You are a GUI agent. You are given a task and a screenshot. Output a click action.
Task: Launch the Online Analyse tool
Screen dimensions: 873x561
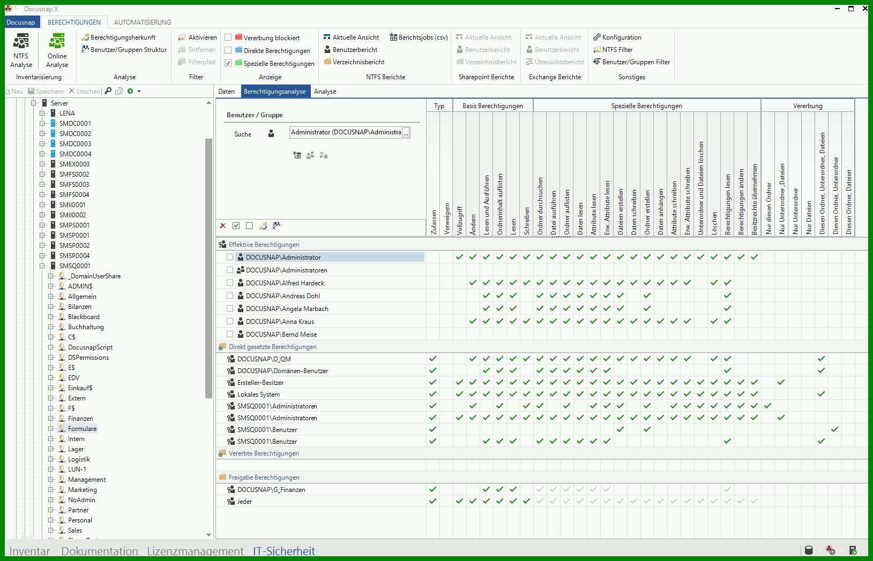(x=57, y=50)
